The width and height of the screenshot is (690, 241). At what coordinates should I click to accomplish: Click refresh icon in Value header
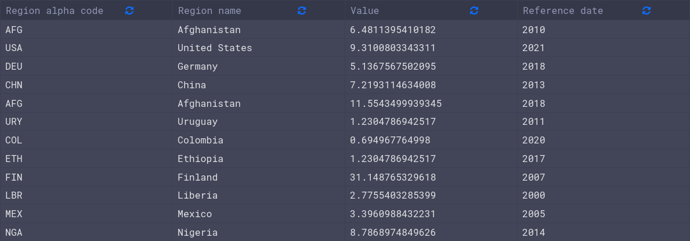click(x=474, y=10)
